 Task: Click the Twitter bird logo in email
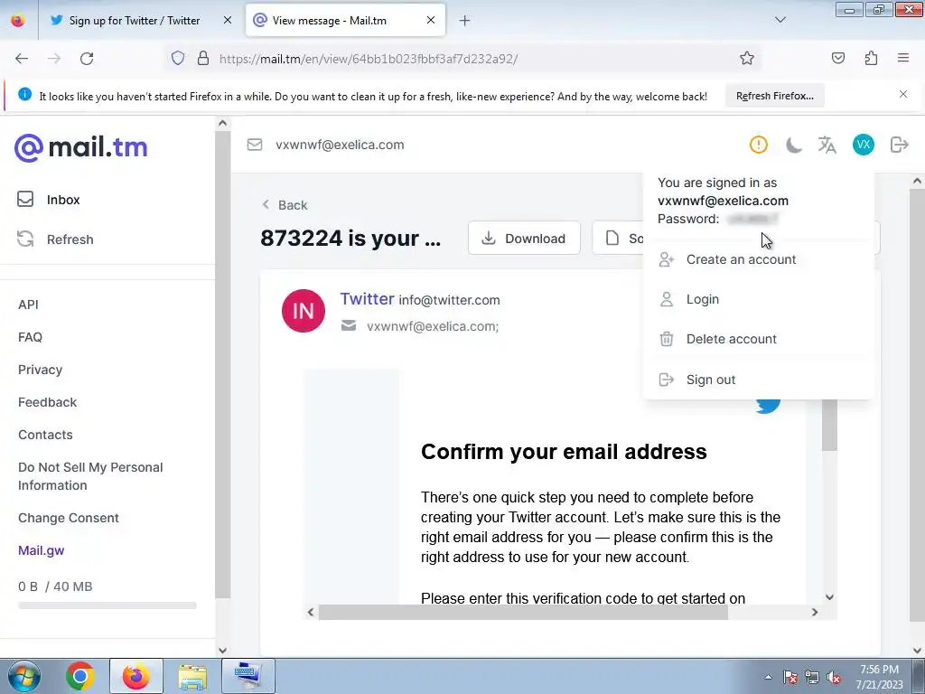[x=768, y=405]
